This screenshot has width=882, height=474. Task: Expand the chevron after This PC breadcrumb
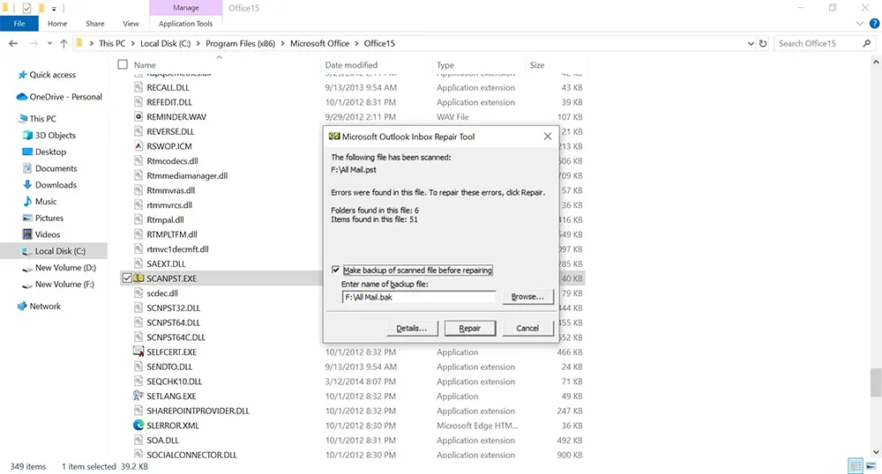(x=133, y=43)
